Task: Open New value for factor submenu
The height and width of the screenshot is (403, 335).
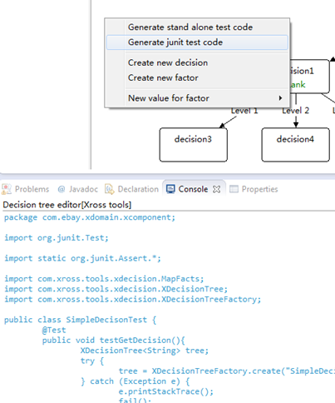Action: (197, 98)
